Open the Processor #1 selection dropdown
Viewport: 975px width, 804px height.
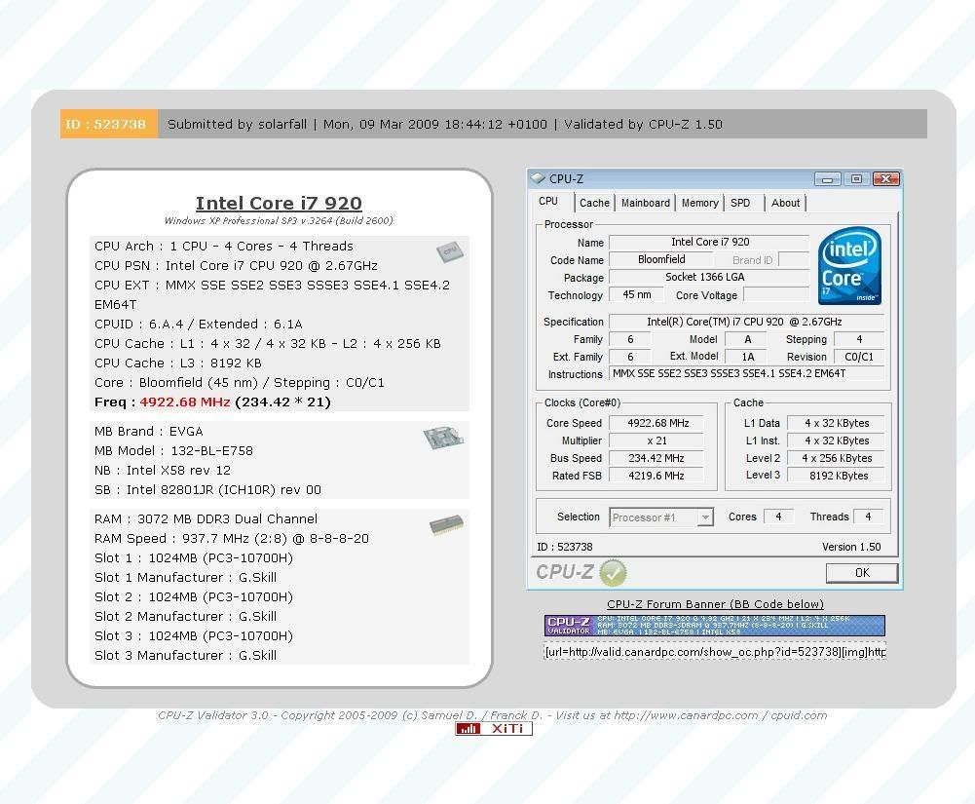[661, 517]
